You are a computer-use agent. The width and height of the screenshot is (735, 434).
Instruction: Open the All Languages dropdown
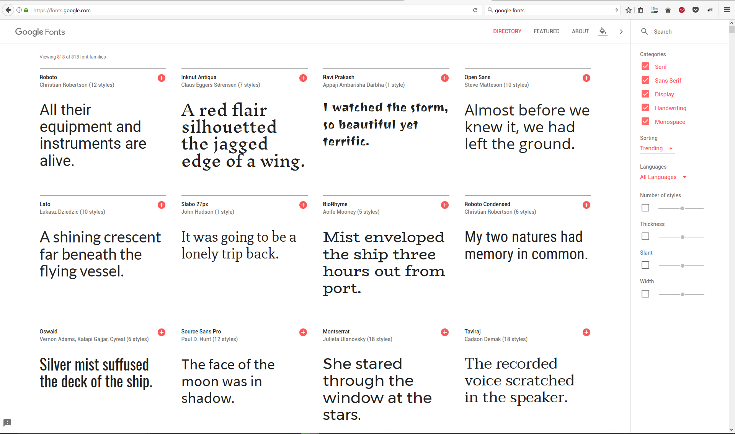click(664, 177)
